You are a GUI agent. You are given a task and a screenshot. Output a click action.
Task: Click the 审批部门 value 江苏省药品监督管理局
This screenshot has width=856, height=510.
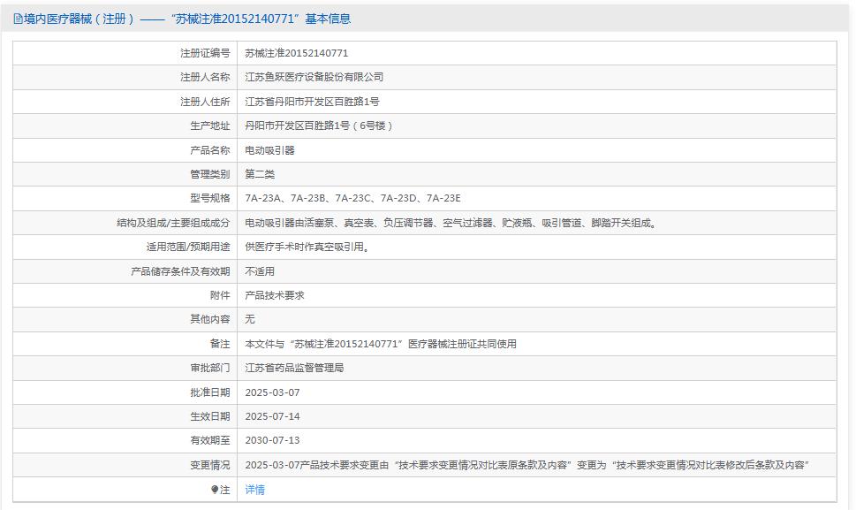(x=293, y=368)
